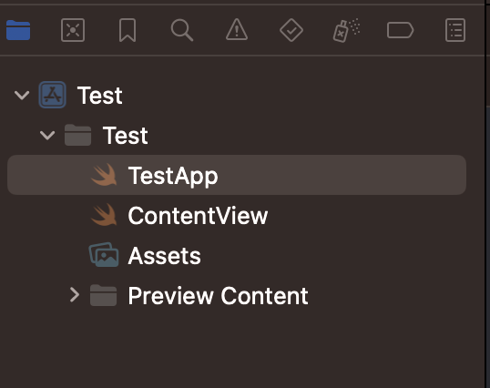Click the Assets catalog image icon
490x388 pixels.
(104, 255)
